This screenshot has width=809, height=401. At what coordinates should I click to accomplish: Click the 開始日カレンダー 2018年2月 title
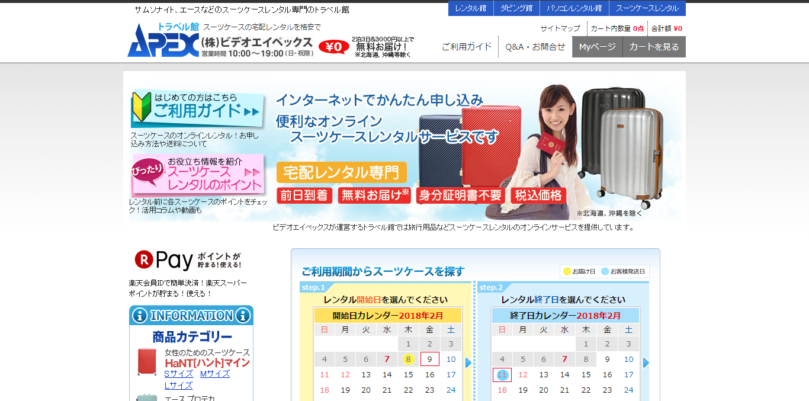tap(388, 316)
